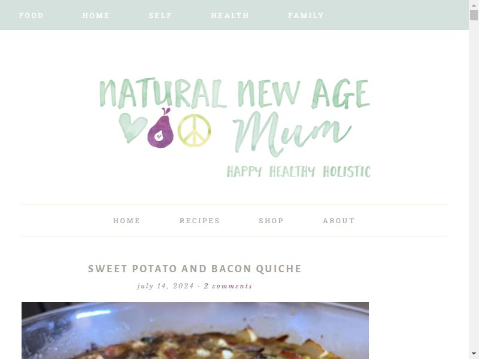Open the FOOD top menu item
This screenshot has height=359, width=479.
[31, 16]
